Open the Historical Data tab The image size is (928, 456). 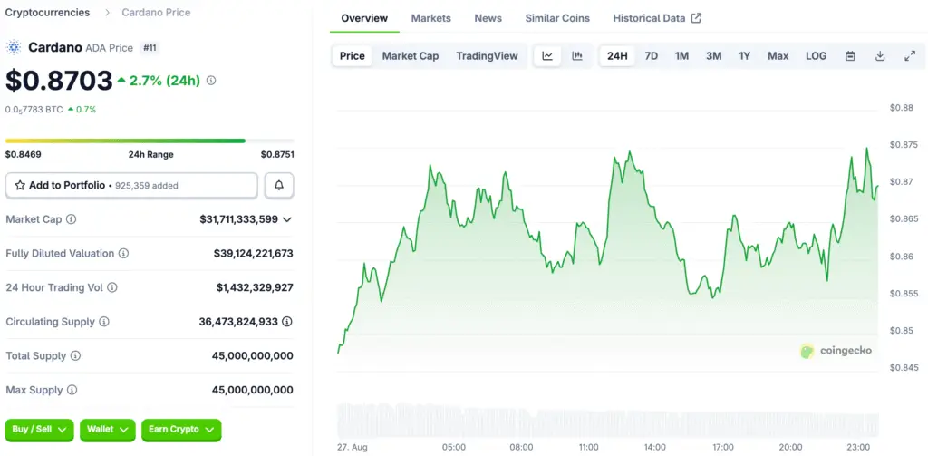pyautogui.click(x=657, y=18)
